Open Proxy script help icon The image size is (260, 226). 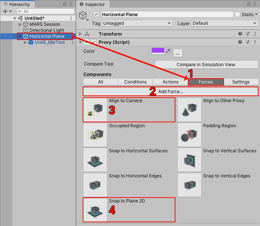coord(240,42)
